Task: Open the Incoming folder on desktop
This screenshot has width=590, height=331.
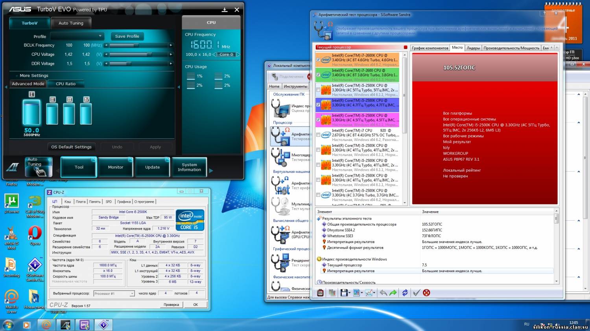Action: [11, 268]
